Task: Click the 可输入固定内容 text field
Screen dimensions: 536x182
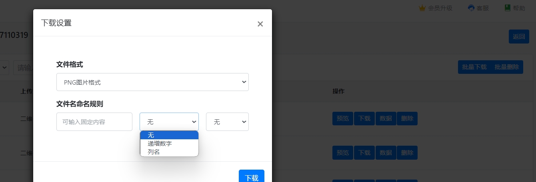Action: 94,122
